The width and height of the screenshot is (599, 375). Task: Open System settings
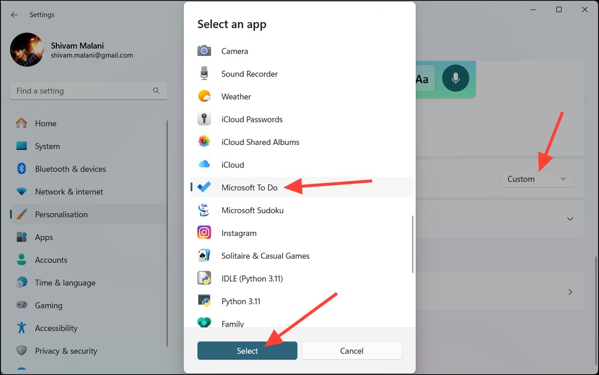88,146
